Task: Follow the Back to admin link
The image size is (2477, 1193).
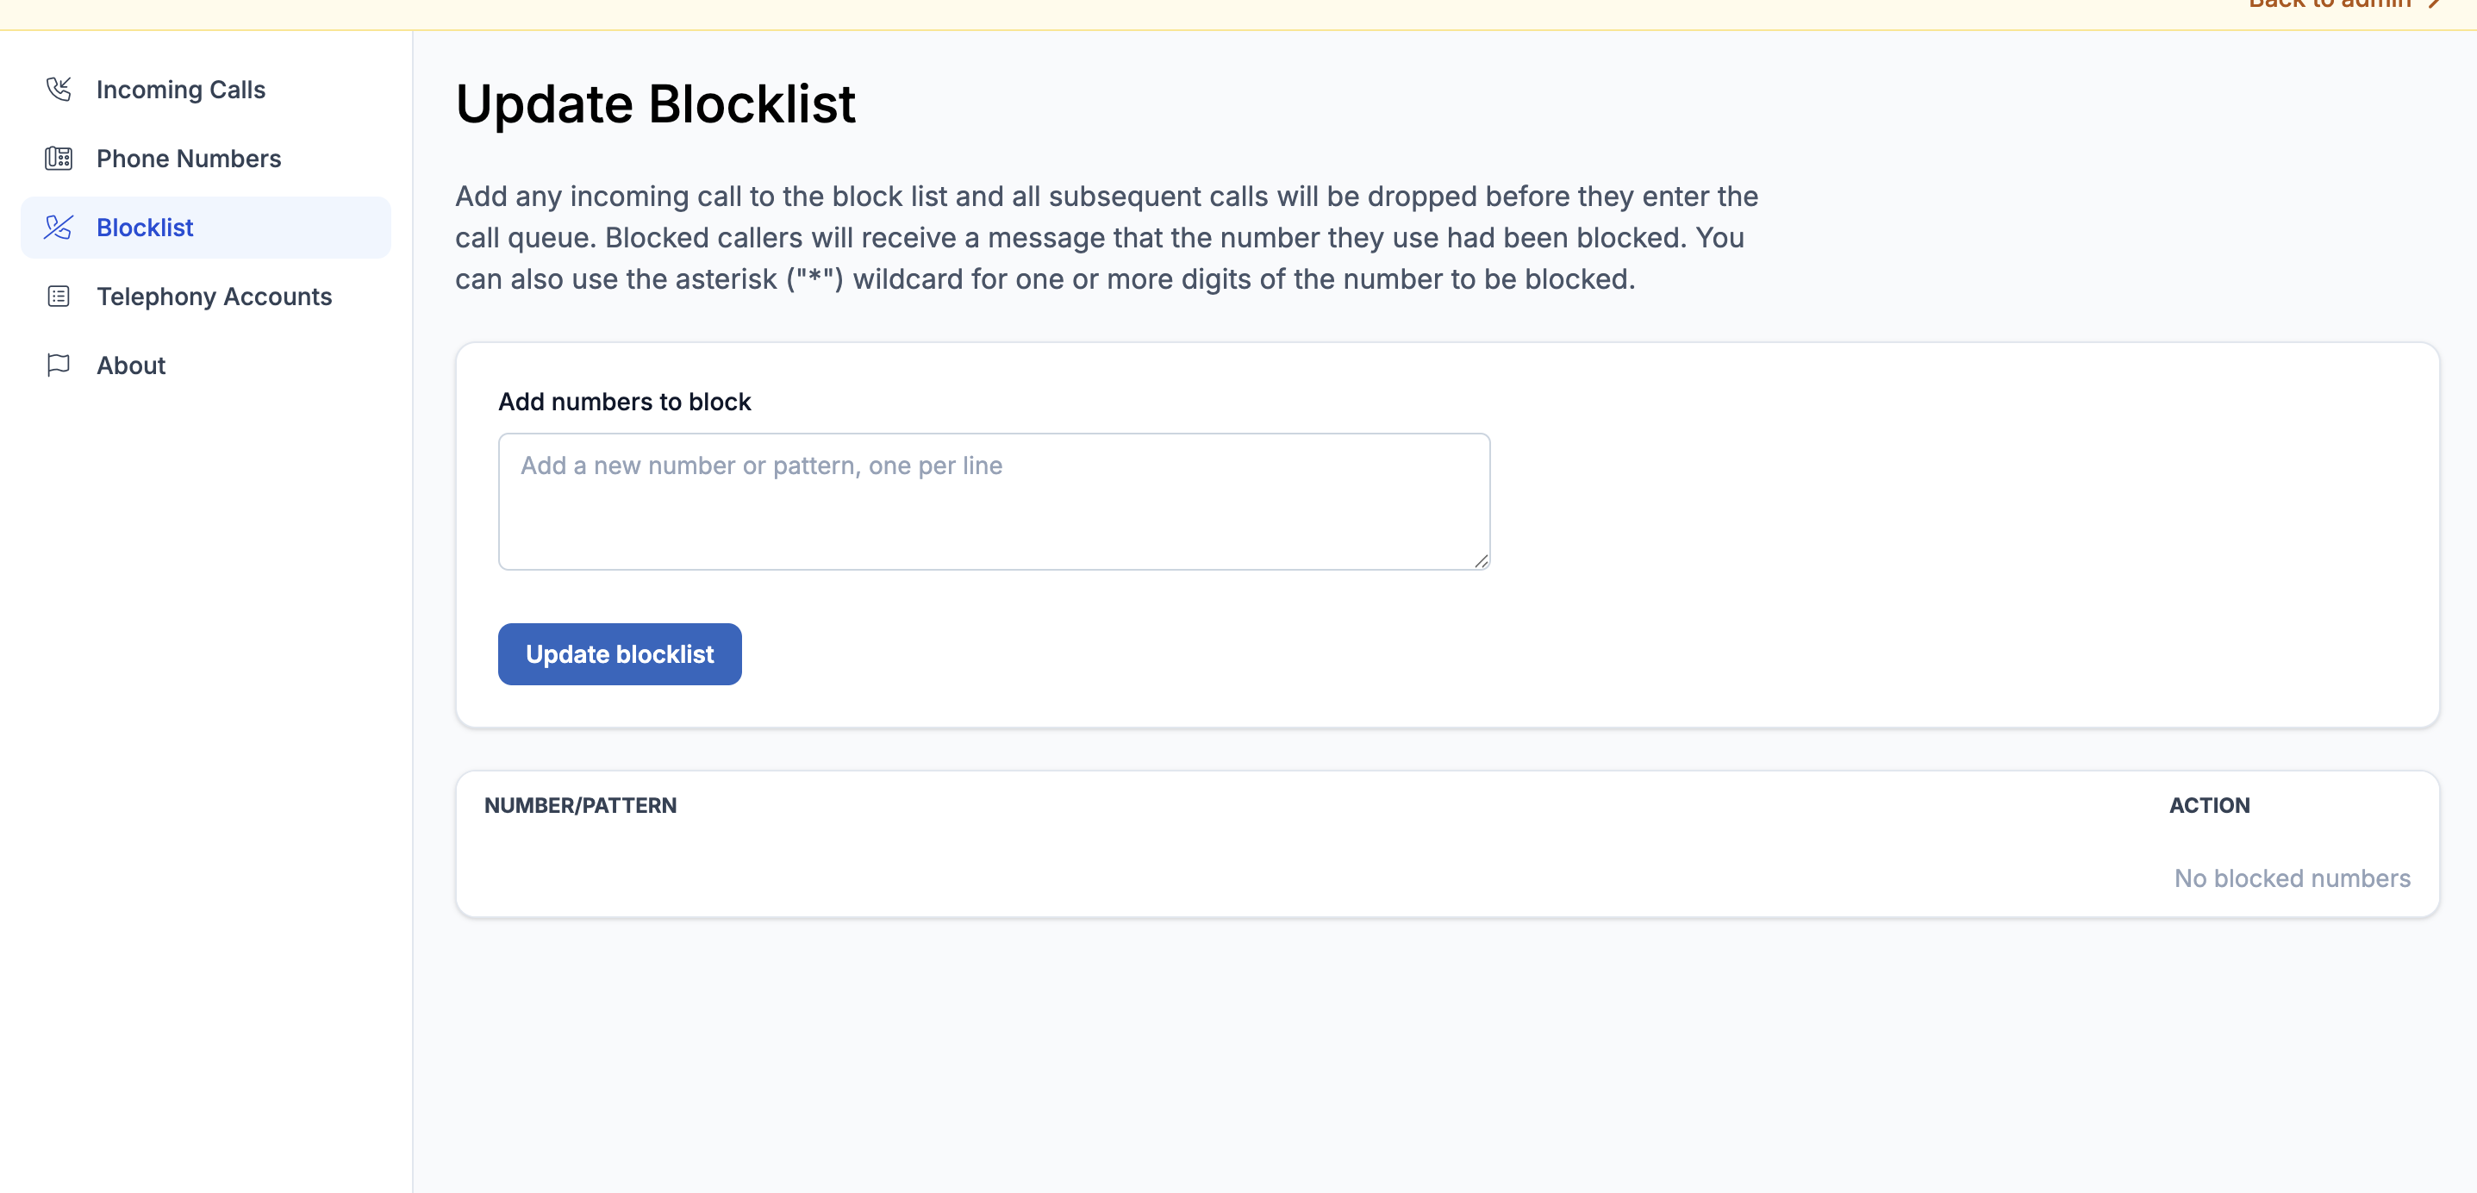Action: 2329,5
